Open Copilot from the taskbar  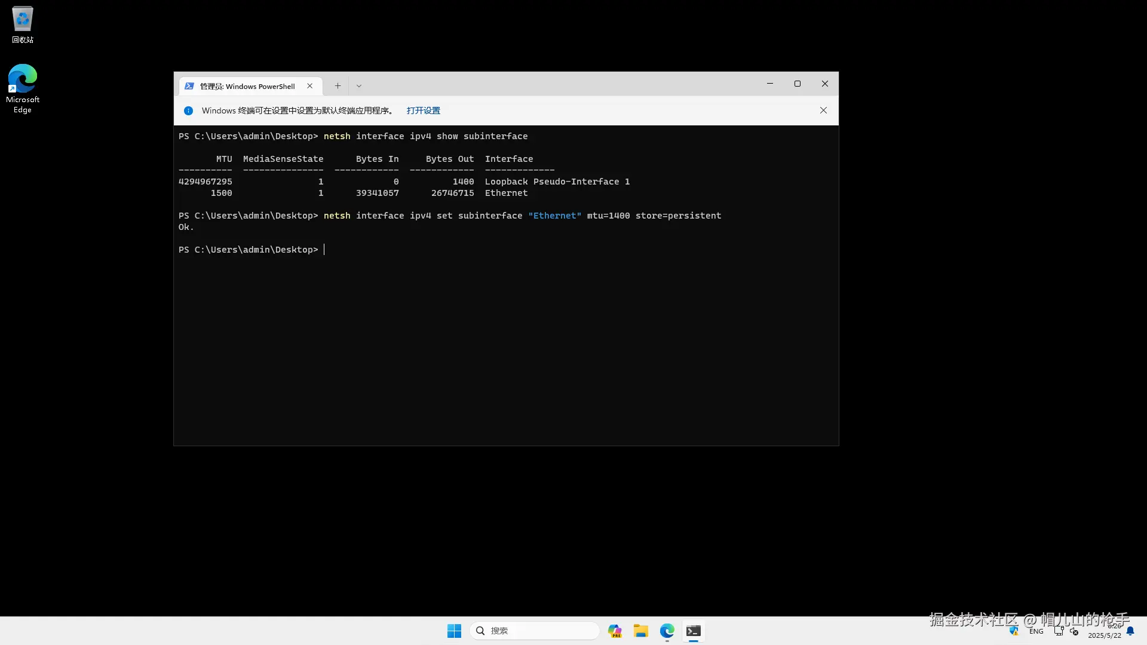point(615,631)
